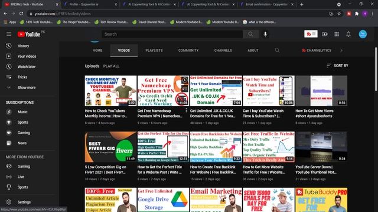Open '5 Low Competition Gig on Fiverr' title
Viewport: 378px width, 212px height.
105,170
